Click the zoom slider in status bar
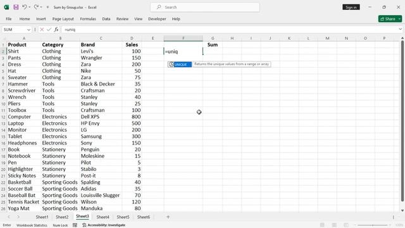405x228 pixels. [x=372, y=225]
